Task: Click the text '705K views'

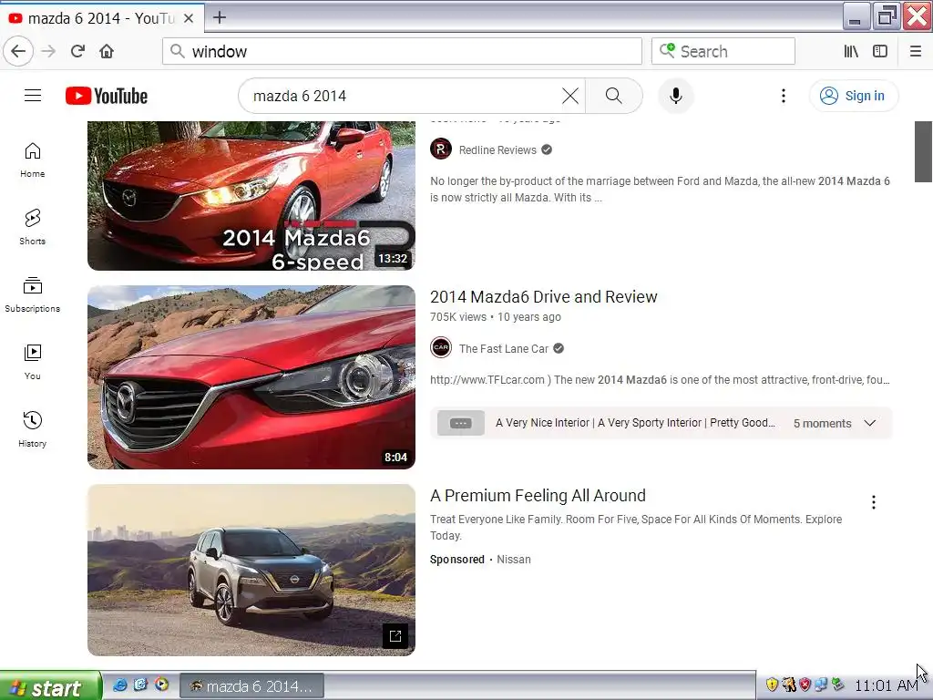Action: tap(458, 317)
